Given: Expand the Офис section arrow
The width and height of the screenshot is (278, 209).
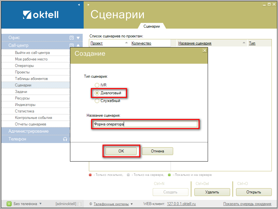Looking at the screenshot, I should point(78,38).
